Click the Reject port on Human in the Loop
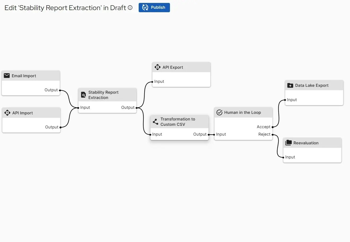The image size is (350, 242). [x=273, y=134]
